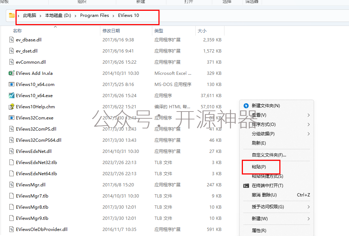349x236 pixels.
Task: Sort by the 类型 column header
Action: pos(159,31)
